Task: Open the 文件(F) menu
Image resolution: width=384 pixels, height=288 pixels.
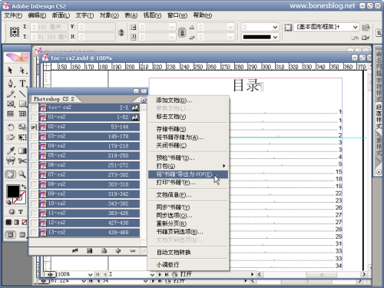Action: tap(13, 15)
